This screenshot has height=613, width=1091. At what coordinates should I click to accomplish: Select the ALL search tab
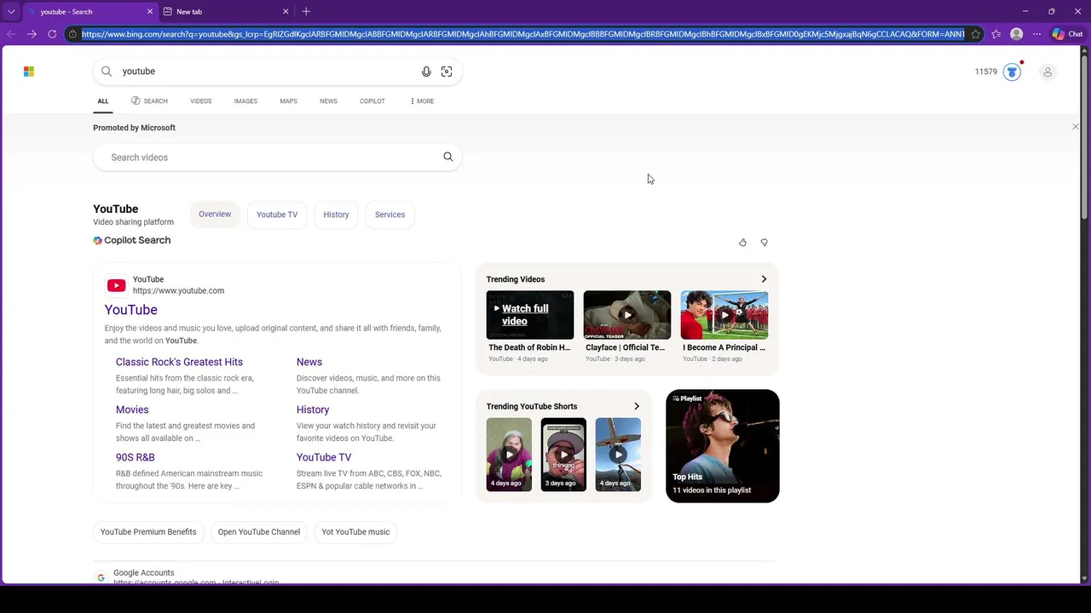pyautogui.click(x=103, y=101)
